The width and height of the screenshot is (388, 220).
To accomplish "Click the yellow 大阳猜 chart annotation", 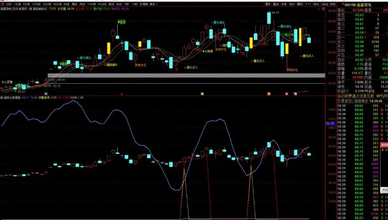I will [208, 51].
